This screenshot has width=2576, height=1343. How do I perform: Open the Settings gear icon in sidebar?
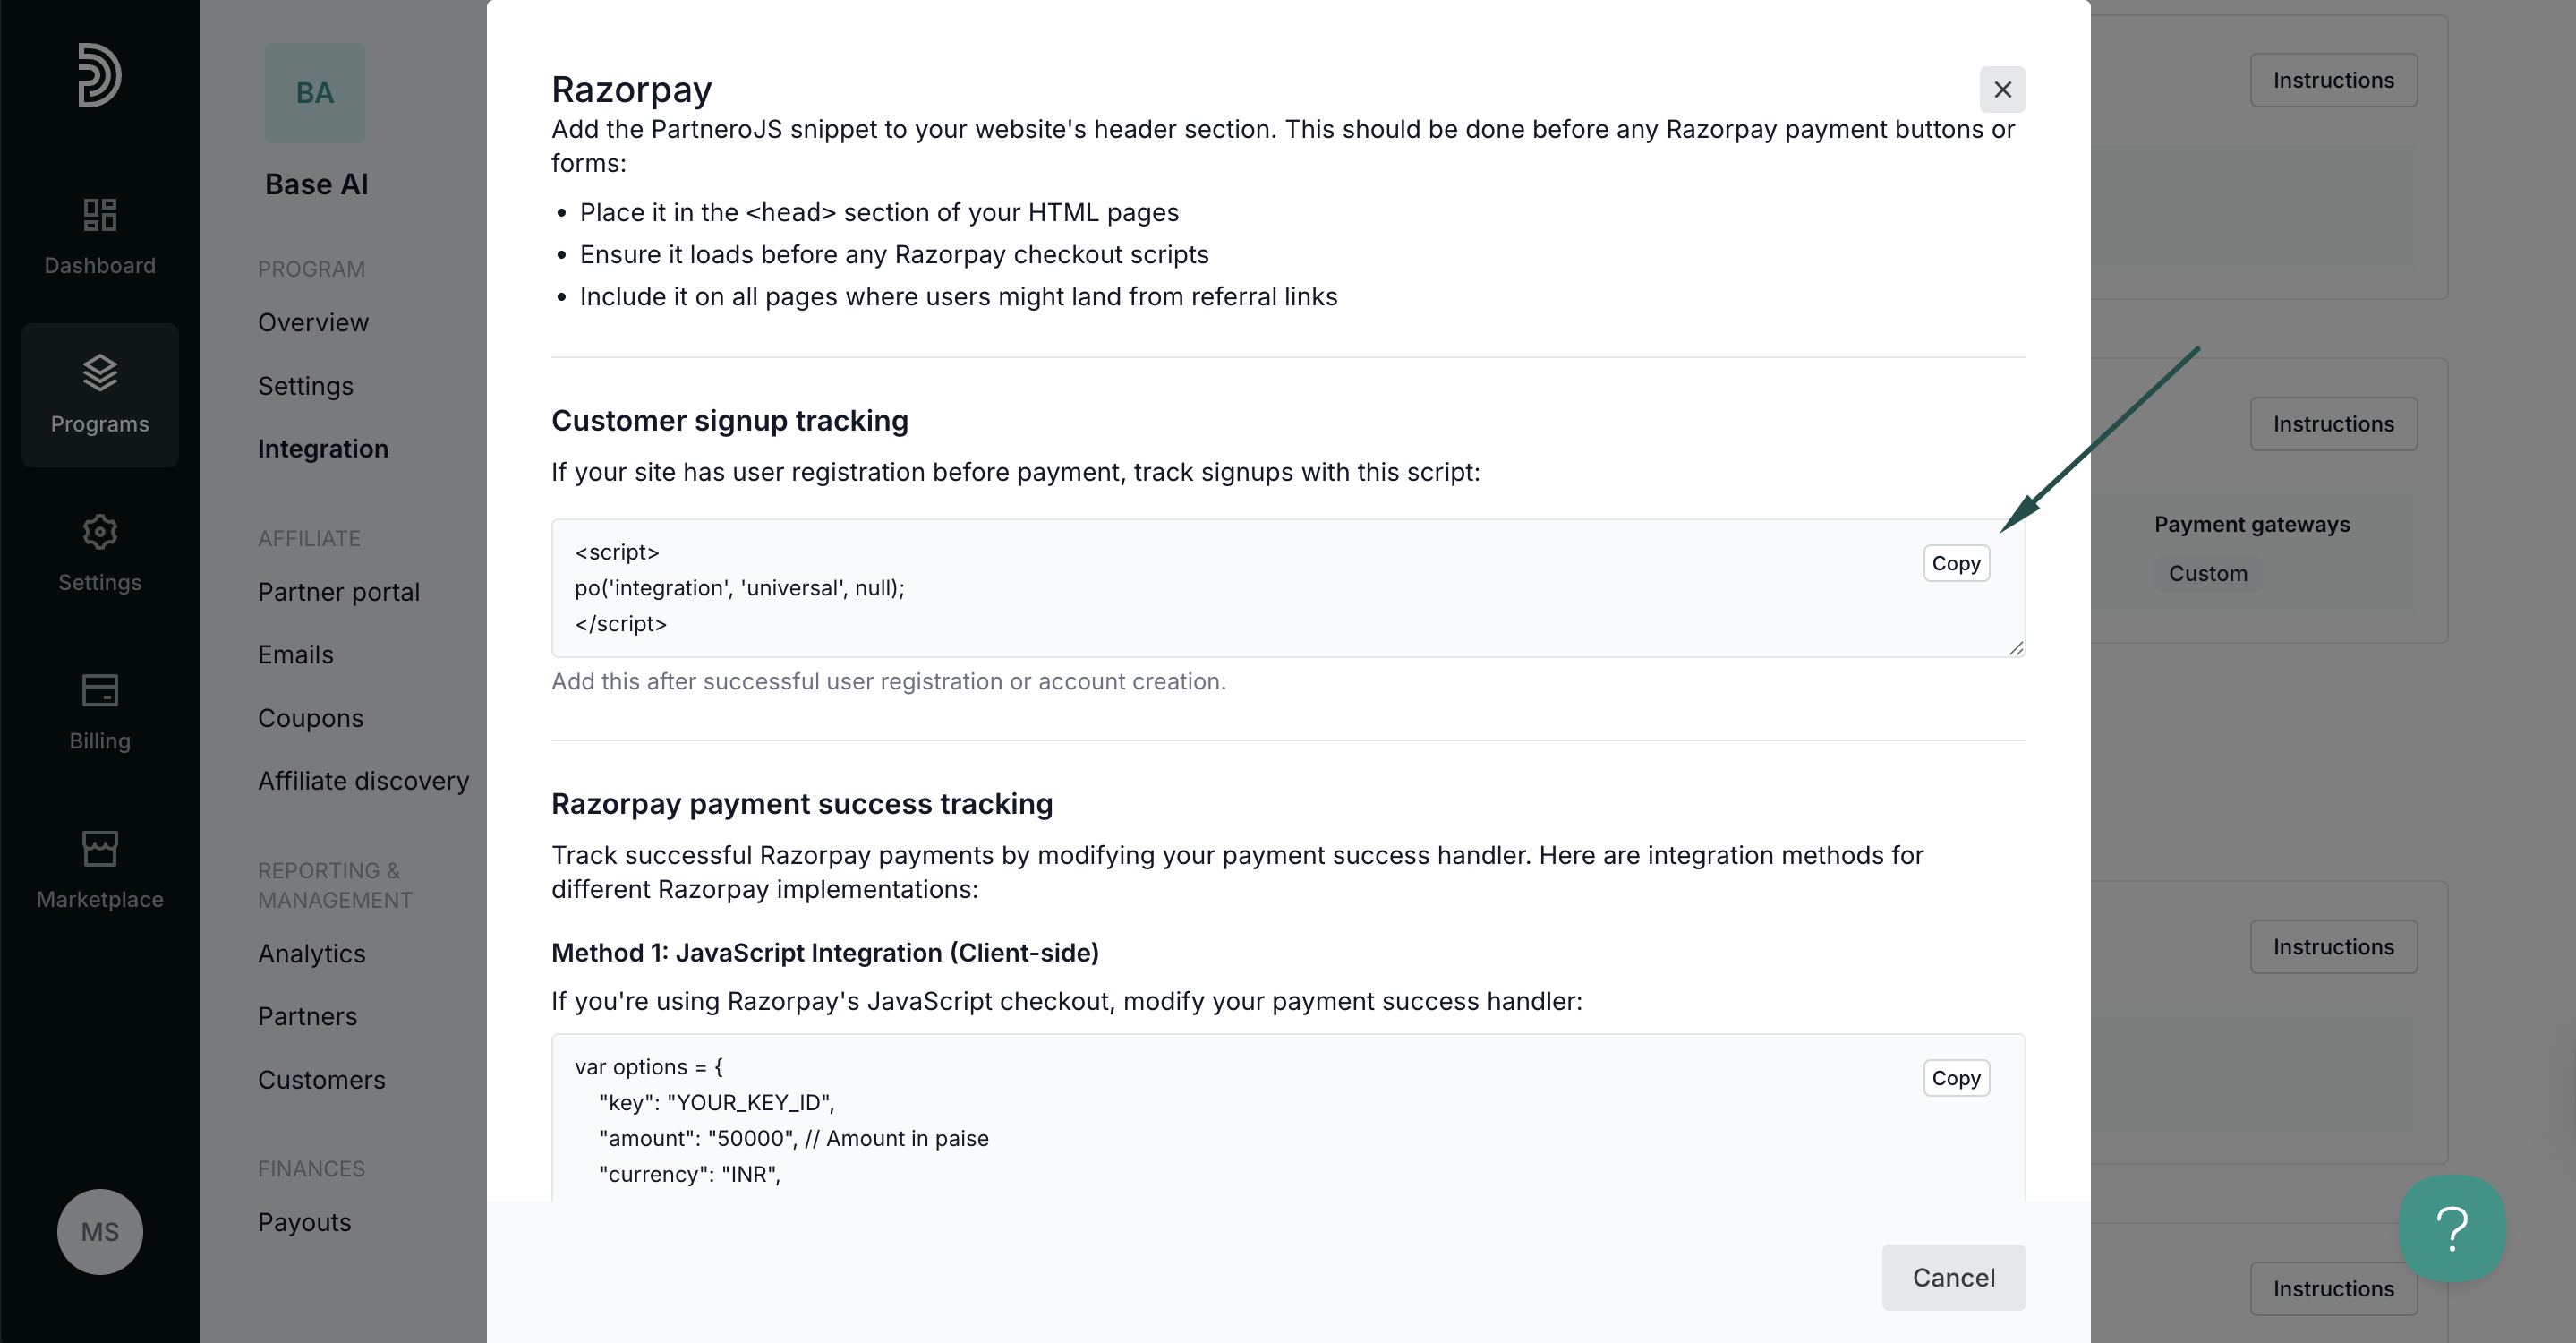click(100, 532)
